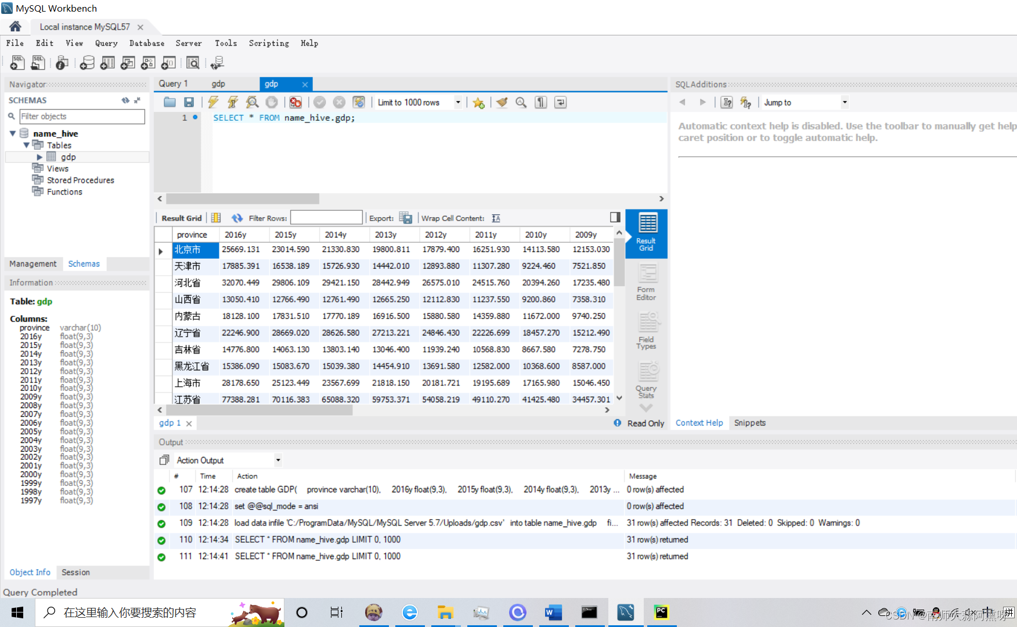Screen dimensions: 1017x627
Task: Click the Filter objects search field
Action: tap(82, 116)
